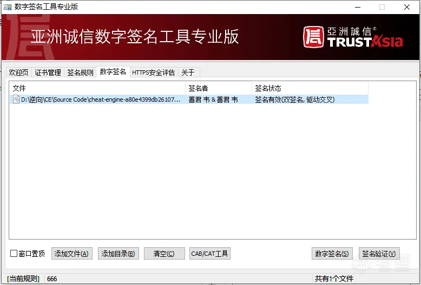Screen dimensions: 421x285
Task: Start signing with 数字签名(S) button
Action: click(x=332, y=253)
